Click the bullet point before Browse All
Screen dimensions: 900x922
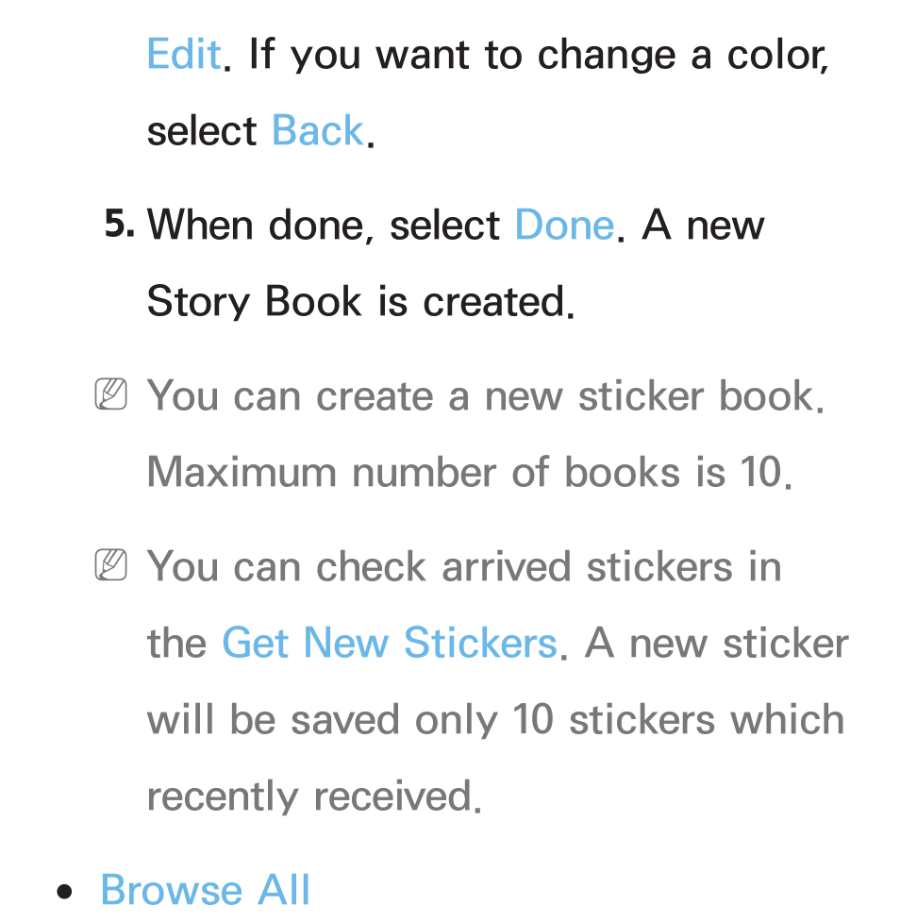[64, 892]
